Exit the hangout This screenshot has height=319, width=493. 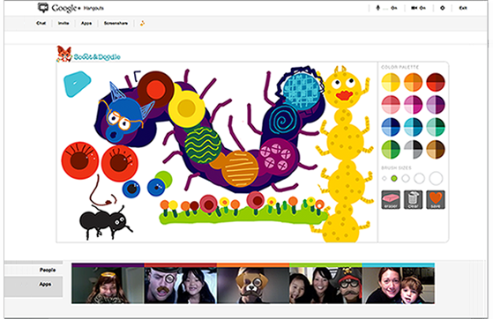(x=463, y=8)
